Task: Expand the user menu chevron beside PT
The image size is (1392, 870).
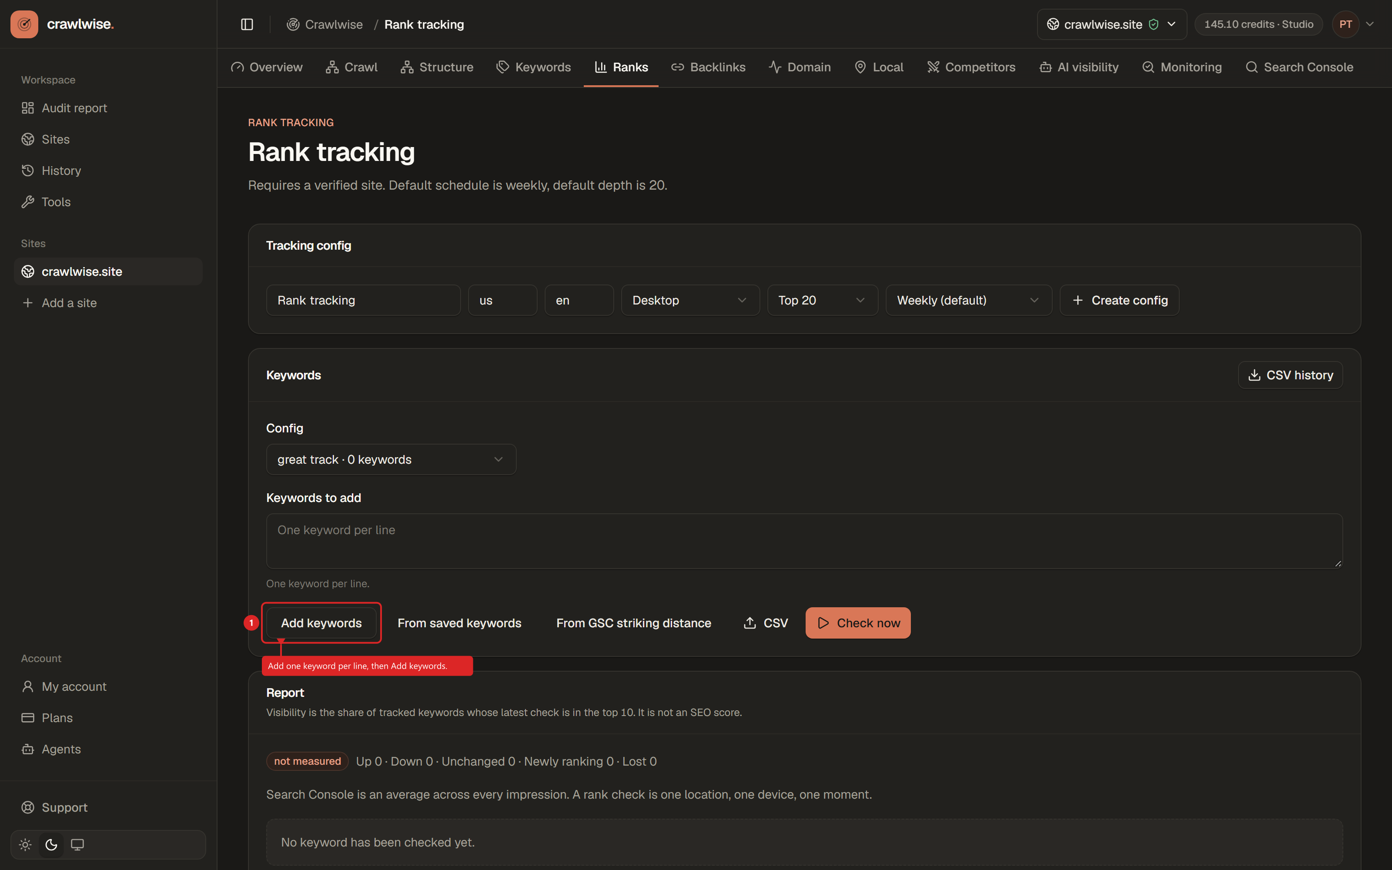Action: 1370,24
